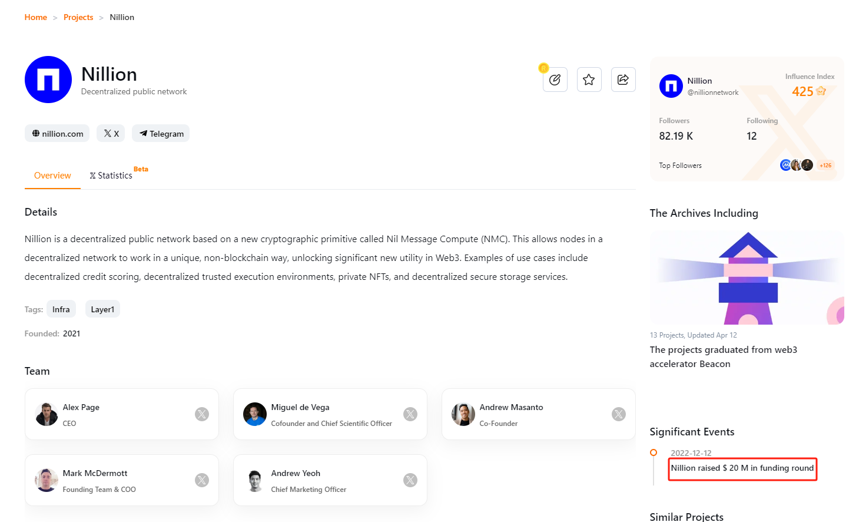
Task: Click 'Chief Marketing Officer' title text
Action: coord(309,490)
